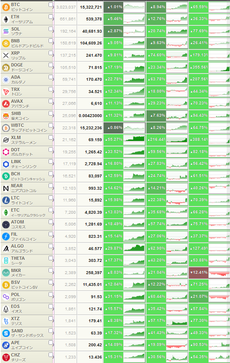Click the Avalanche AVAX icon
This screenshot has width=230, height=363.
[6, 104]
